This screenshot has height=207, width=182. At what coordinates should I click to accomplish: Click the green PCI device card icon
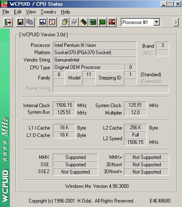(102, 22)
